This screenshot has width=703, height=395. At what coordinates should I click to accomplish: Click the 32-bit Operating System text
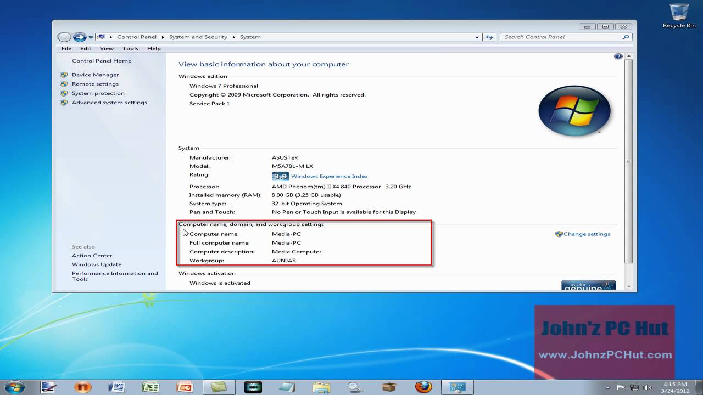[x=306, y=204]
